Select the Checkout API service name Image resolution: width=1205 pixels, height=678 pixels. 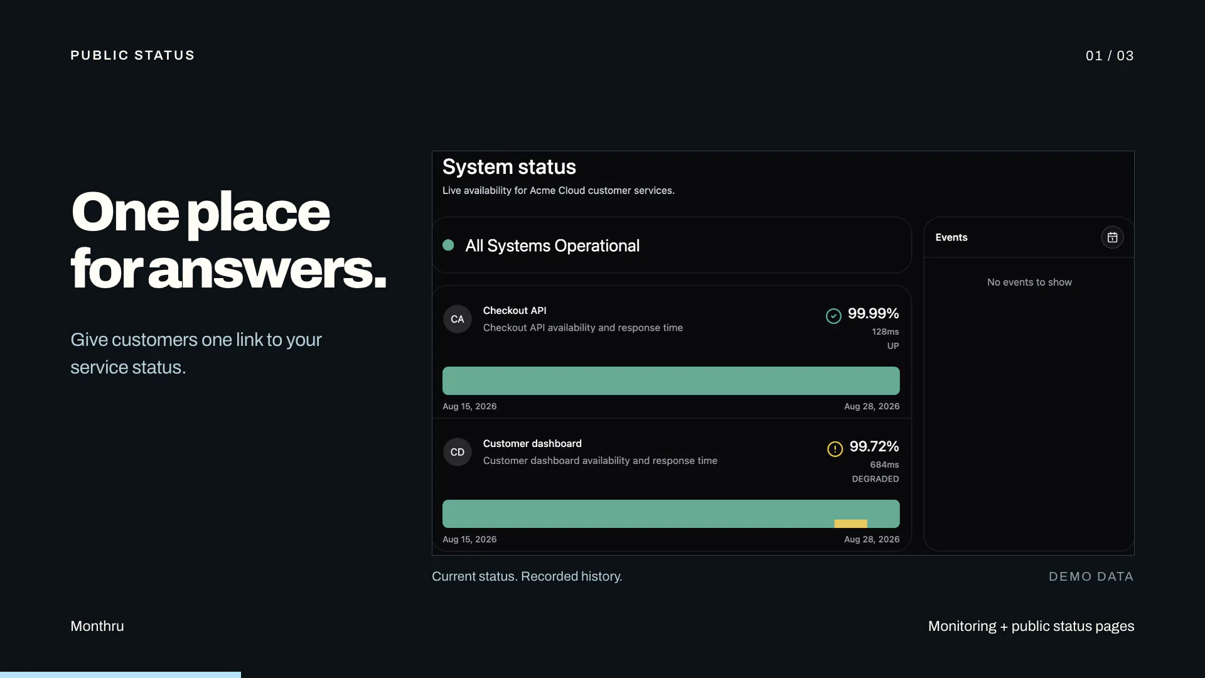515,310
